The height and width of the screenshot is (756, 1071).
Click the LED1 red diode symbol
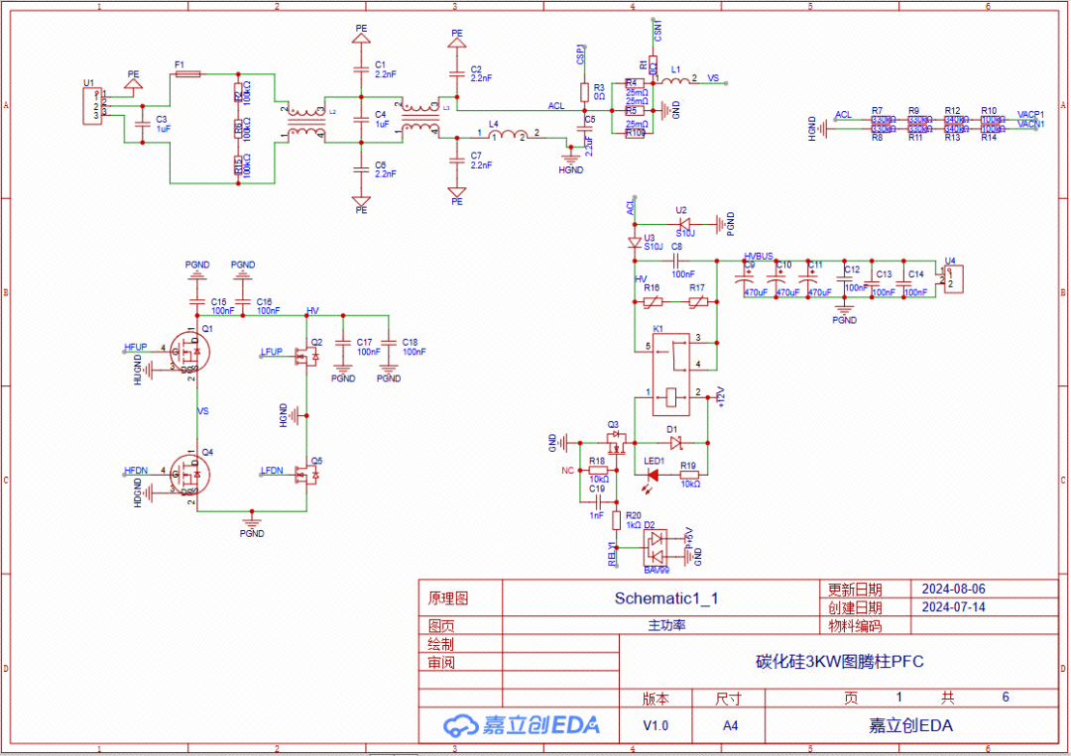(x=654, y=475)
